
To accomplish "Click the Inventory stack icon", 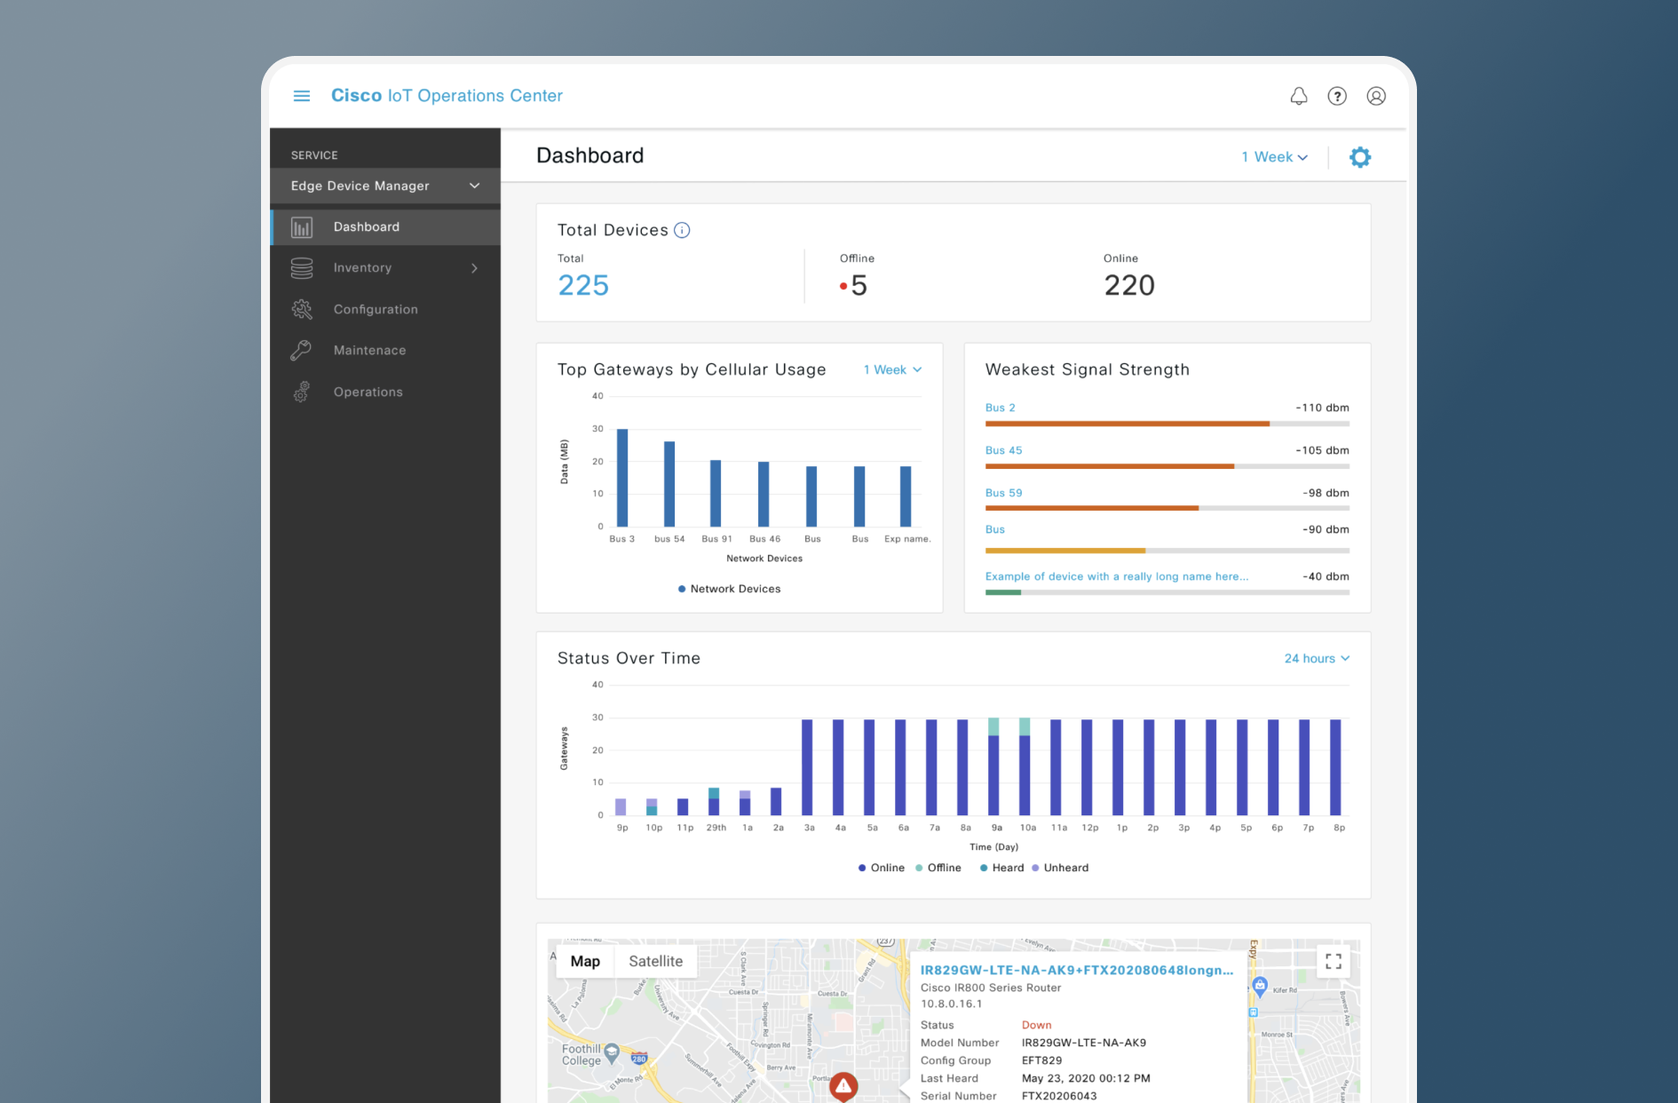I will point(302,268).
